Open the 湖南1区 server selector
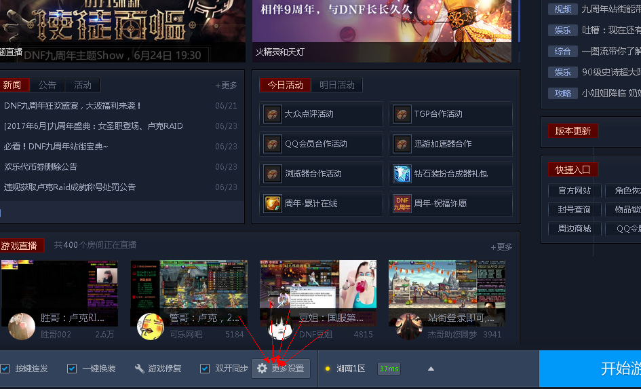This screenshot has width=641, height=389. [351, 369]
